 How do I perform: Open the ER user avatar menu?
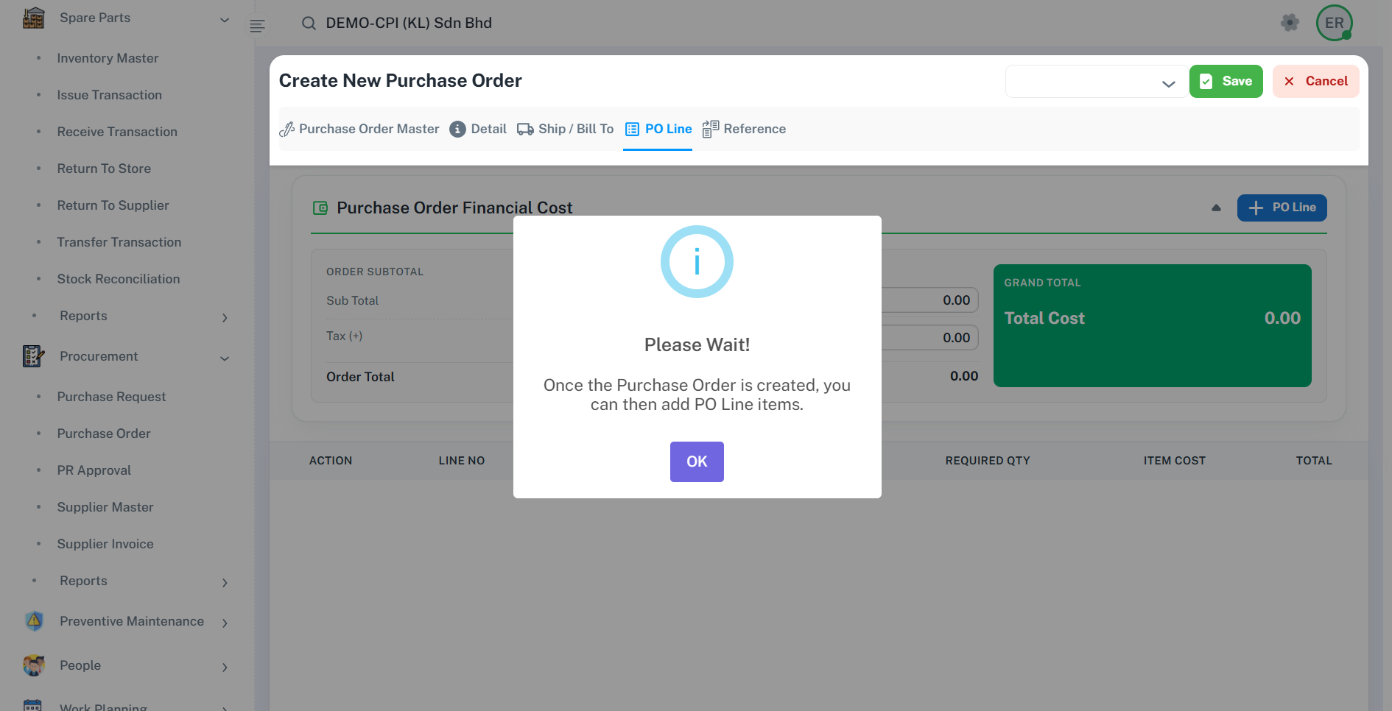[1334, 23]
